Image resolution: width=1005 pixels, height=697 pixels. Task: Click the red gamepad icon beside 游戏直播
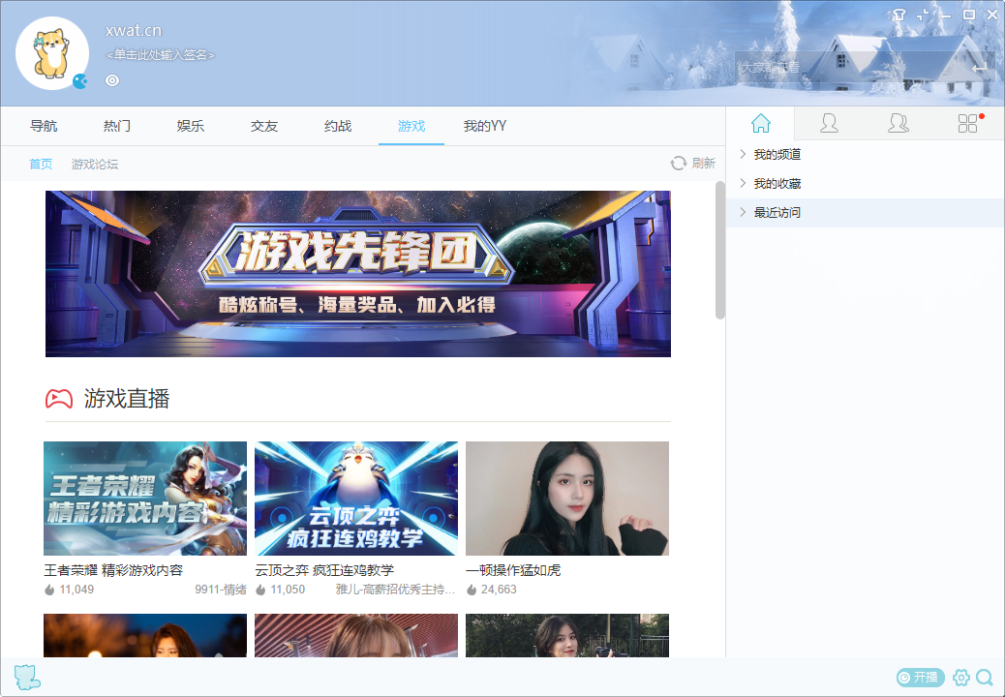[59, 399]
